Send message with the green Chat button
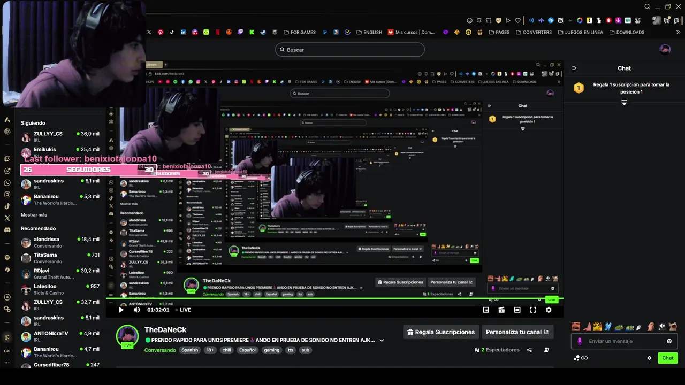685x385 pixels. pos(668,358)
